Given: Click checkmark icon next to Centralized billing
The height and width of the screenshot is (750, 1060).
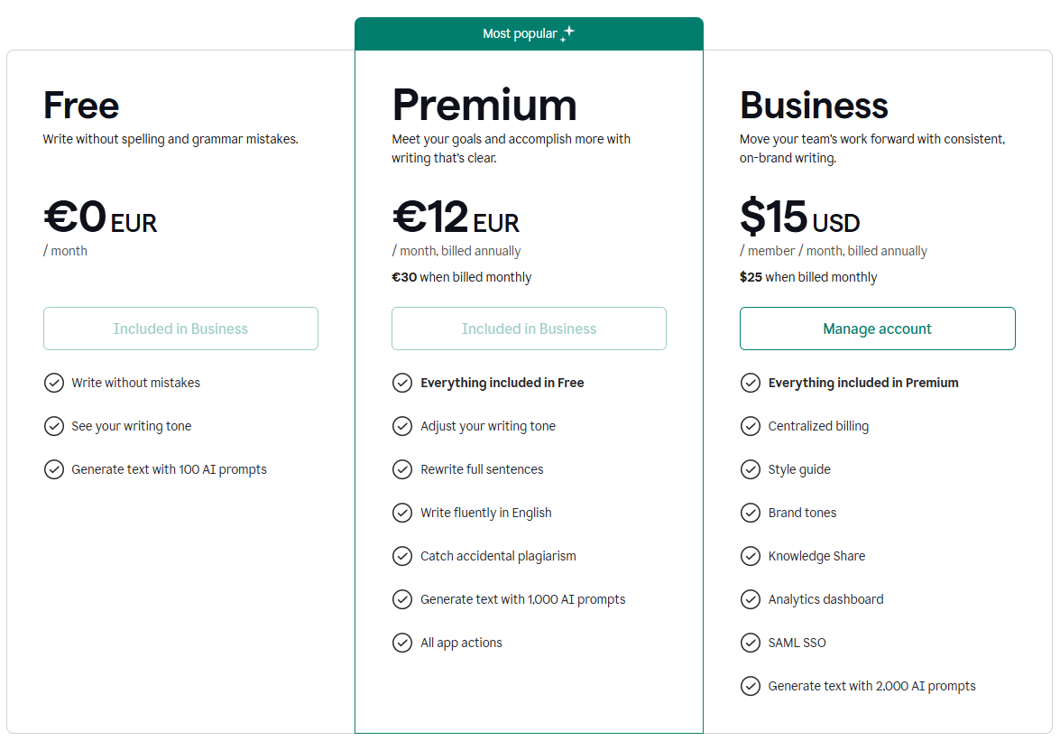Looking at the screenshot, I should click(x=751, y=426).
